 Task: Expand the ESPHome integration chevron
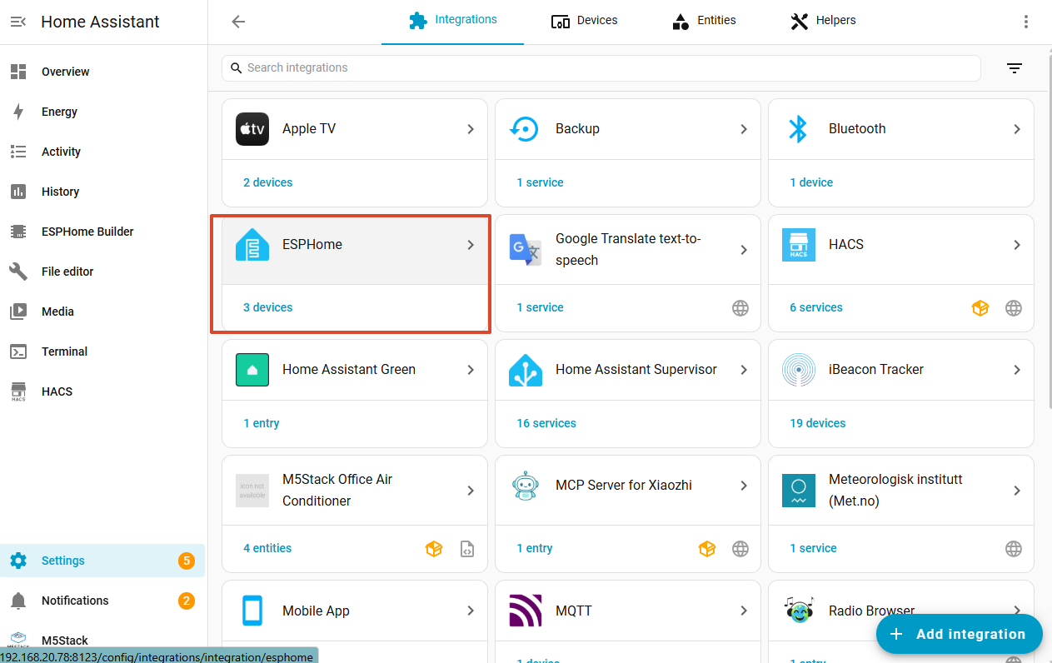pos(471,245)
